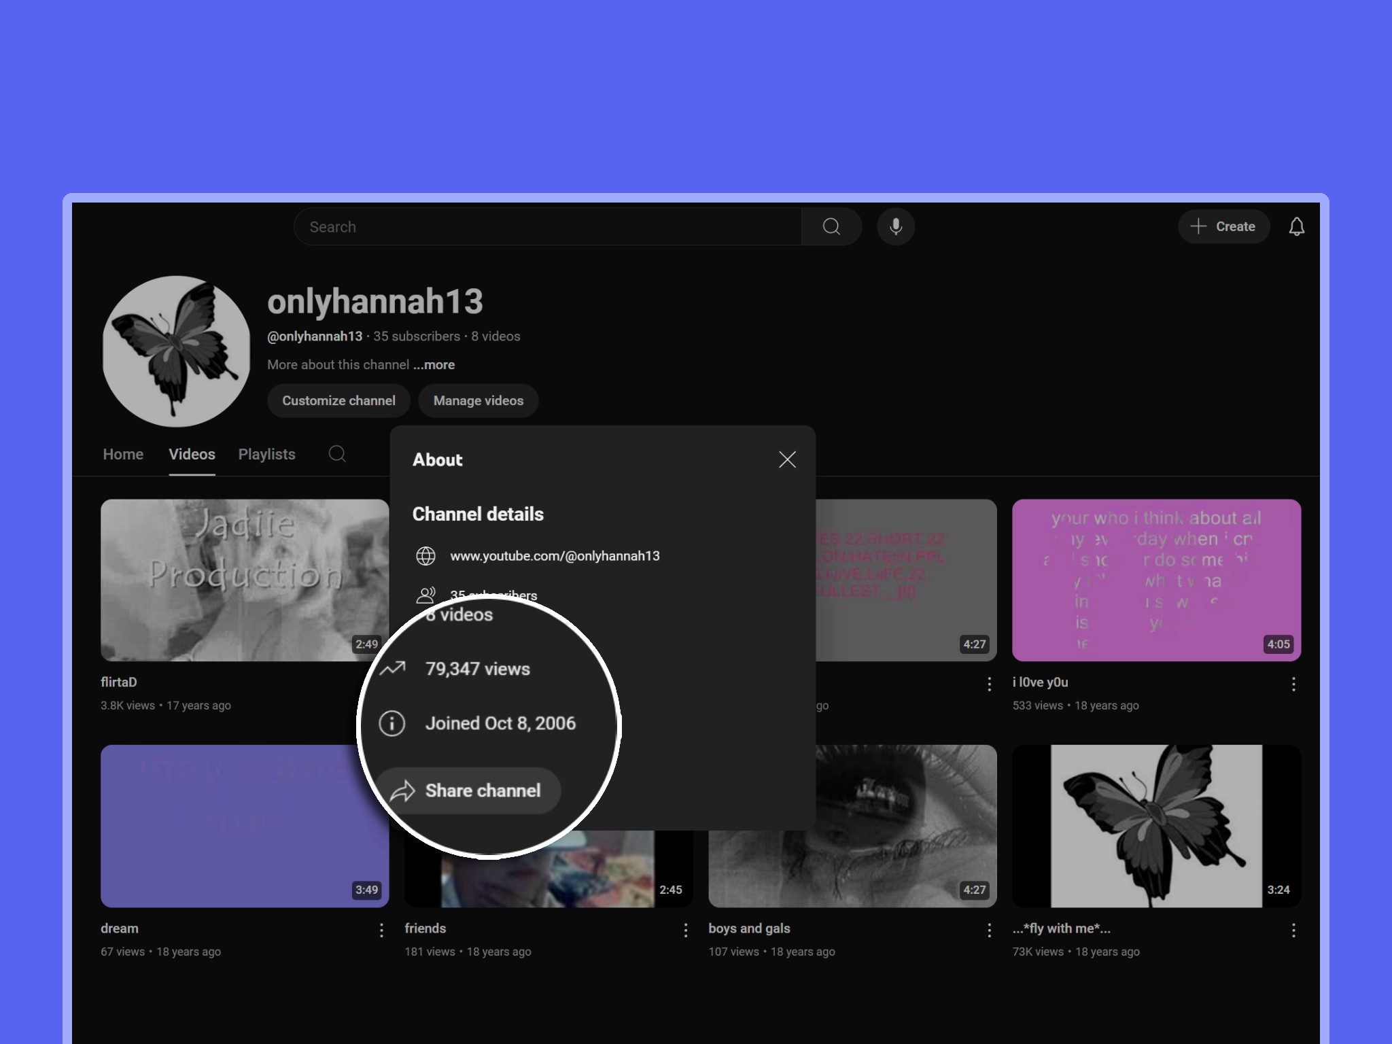Open the '...*fly with me*...' butterfly thumbnail

1156,826
